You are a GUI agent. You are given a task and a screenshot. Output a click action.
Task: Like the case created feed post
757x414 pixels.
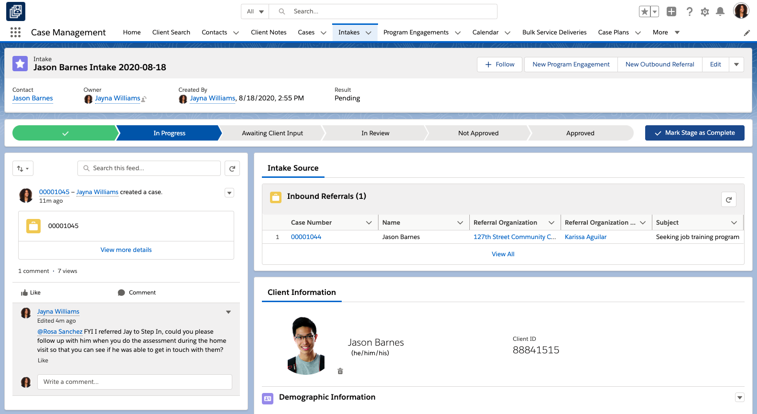31,293
